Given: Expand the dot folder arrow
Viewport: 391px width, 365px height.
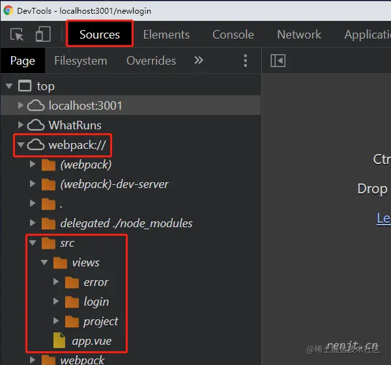Looking at the screenshot, I should (33, 203).
